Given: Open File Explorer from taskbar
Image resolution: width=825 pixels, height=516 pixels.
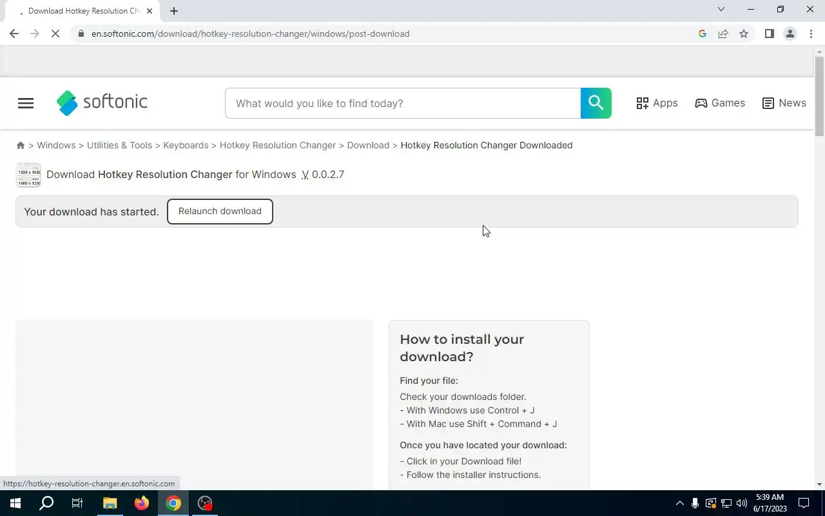Looking at the screenshot, I should [110, 503].
